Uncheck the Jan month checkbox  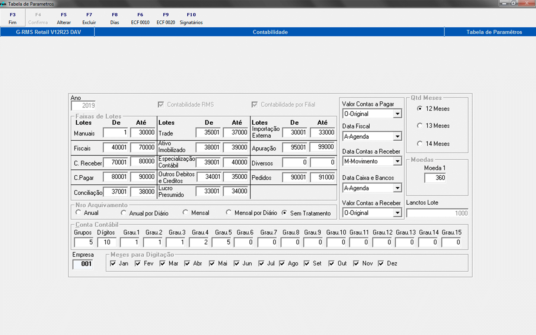(113, 264)
